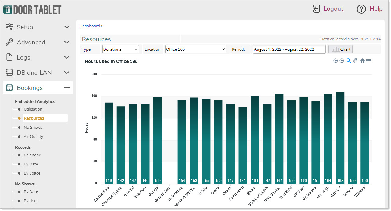Screen dimensions: 391x211
Task: Open By User under No Shows
Action: (x=31, y=201)
